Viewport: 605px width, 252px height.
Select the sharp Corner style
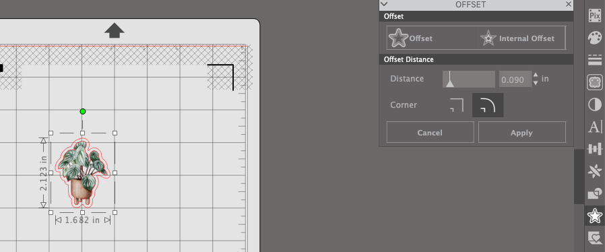pos(457,105)
